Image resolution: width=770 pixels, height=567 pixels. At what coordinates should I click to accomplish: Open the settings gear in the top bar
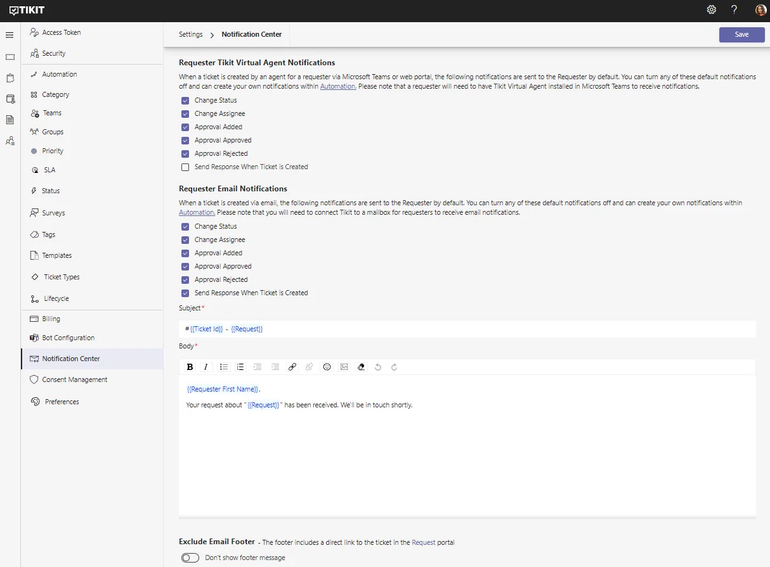coord(712,10)
